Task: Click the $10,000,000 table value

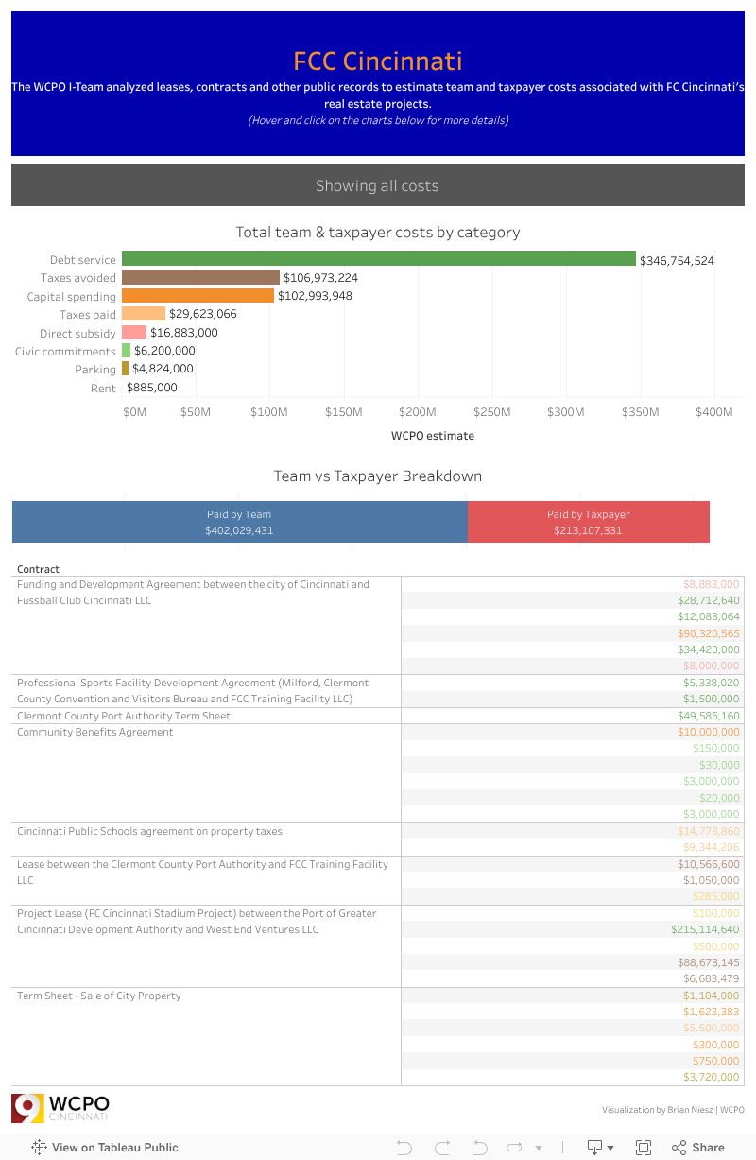Action: [x=709, y=732]
